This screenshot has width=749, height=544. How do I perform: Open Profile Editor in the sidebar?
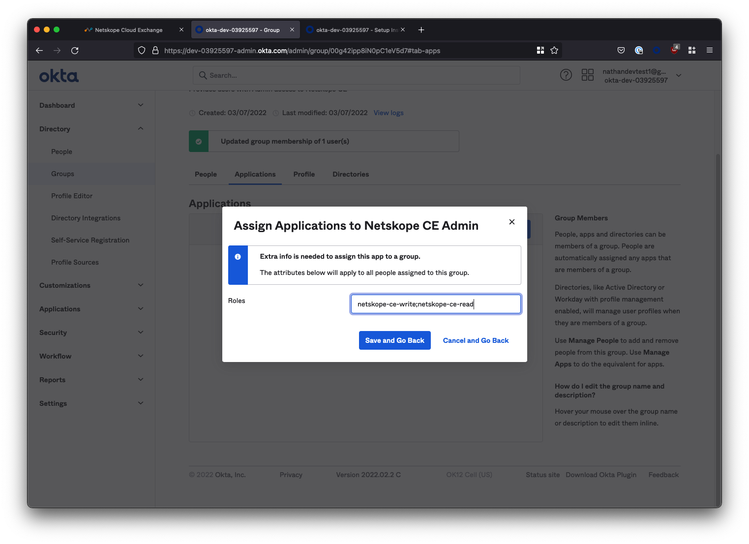pyautogui.click(x=72, y=196)
